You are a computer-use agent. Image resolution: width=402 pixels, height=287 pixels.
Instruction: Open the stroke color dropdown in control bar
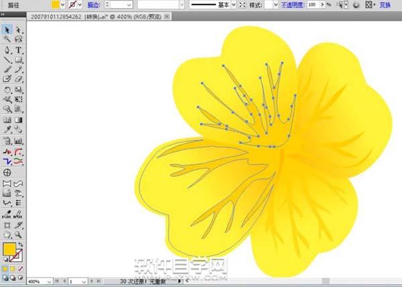80,4
